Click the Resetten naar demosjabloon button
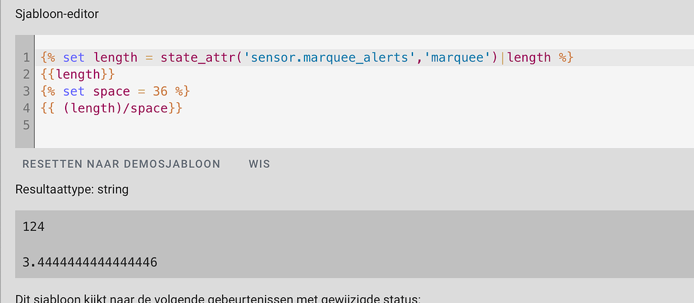 coord(121,164)
